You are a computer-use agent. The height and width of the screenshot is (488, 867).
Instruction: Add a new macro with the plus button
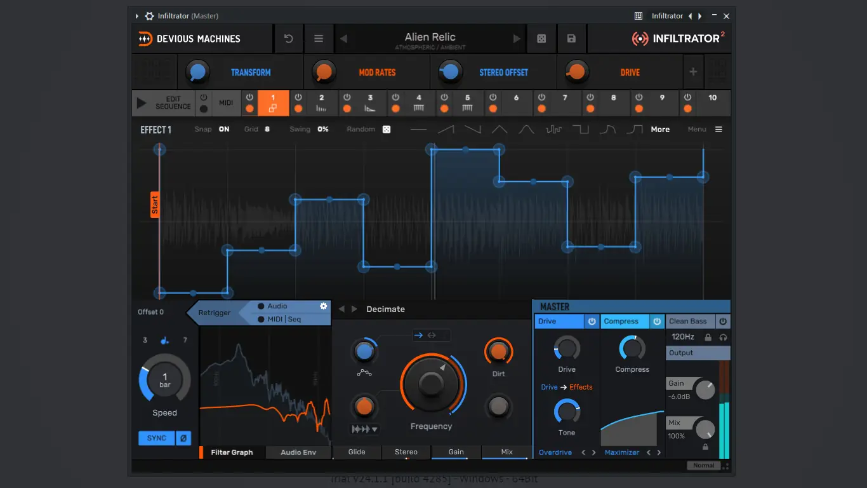[x=693, y=72]
